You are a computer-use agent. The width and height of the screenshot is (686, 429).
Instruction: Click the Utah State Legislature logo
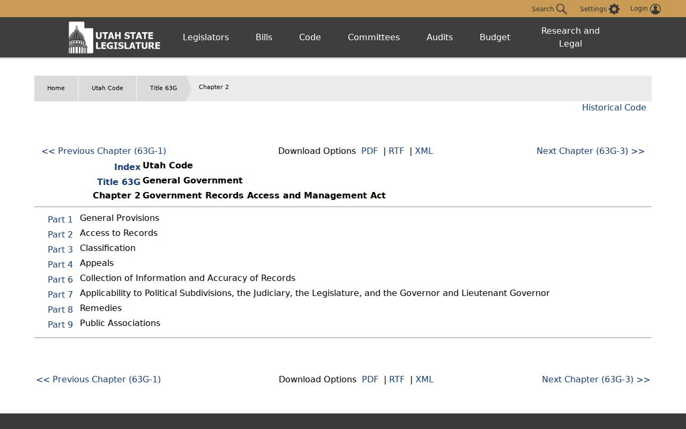[114, 38]
